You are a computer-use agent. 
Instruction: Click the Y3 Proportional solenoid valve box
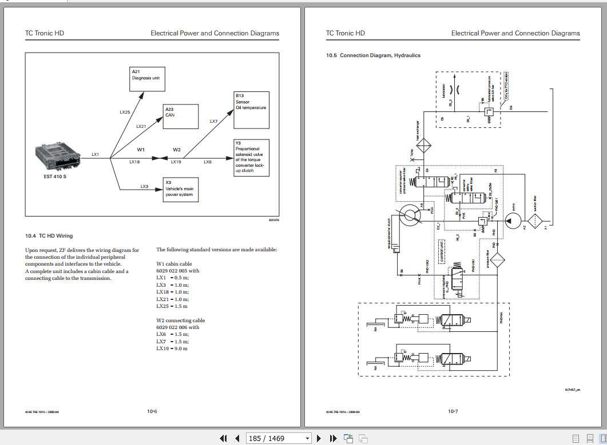tap(252, 158)
